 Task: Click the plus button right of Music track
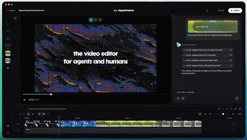[x=234, y=131]
